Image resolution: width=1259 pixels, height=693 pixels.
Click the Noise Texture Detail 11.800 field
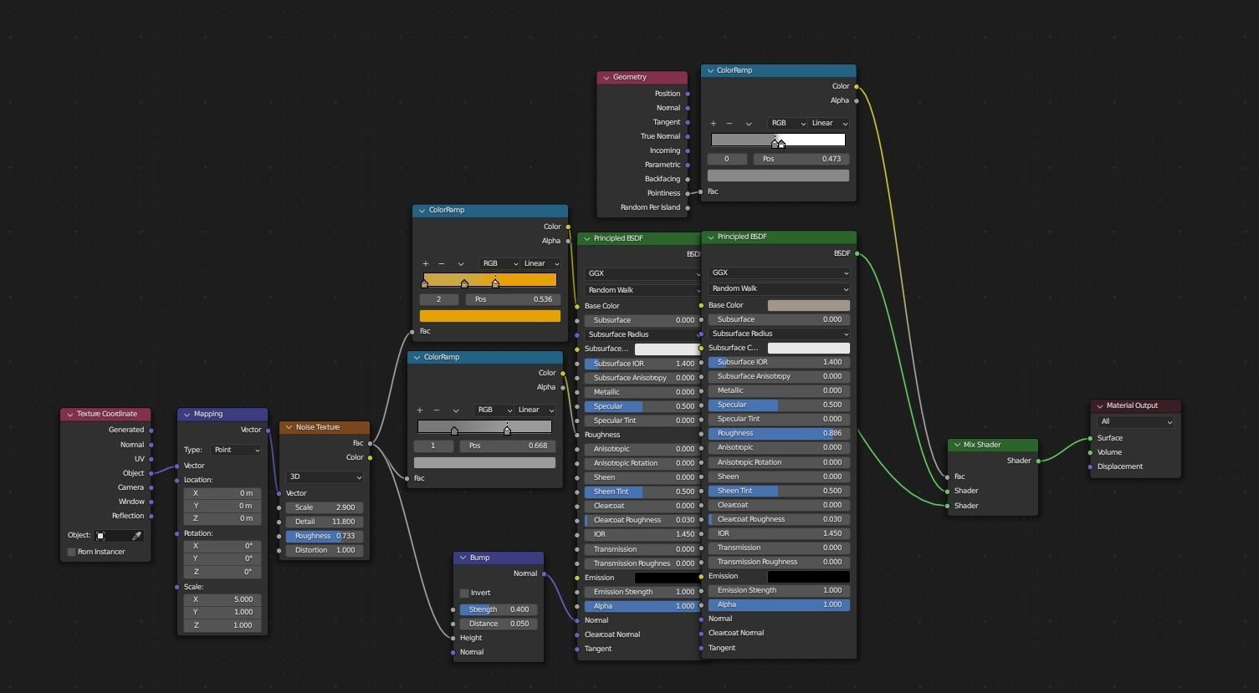[x=325, y=522]
